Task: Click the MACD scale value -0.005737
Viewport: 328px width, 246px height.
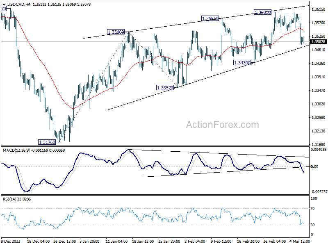Action: [319, 192]
